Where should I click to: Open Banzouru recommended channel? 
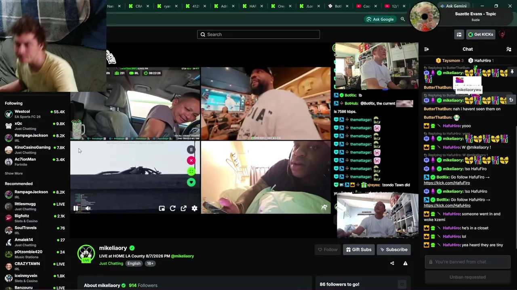click(x=35, y=288)
